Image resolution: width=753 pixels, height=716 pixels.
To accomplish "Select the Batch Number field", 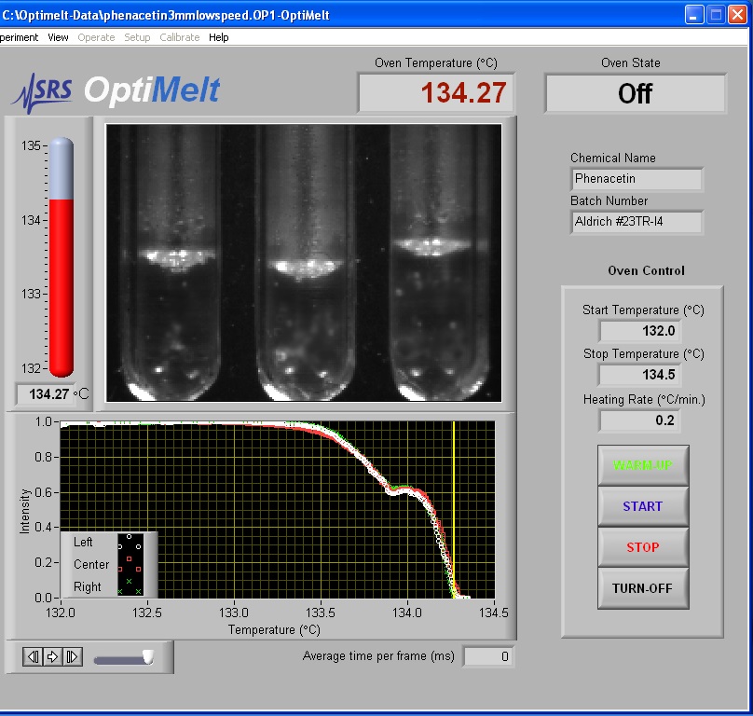I will tap(636, 222).
